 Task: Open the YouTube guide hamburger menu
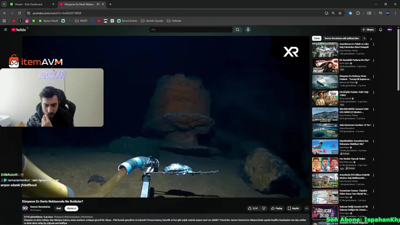[x=5, y=30]
